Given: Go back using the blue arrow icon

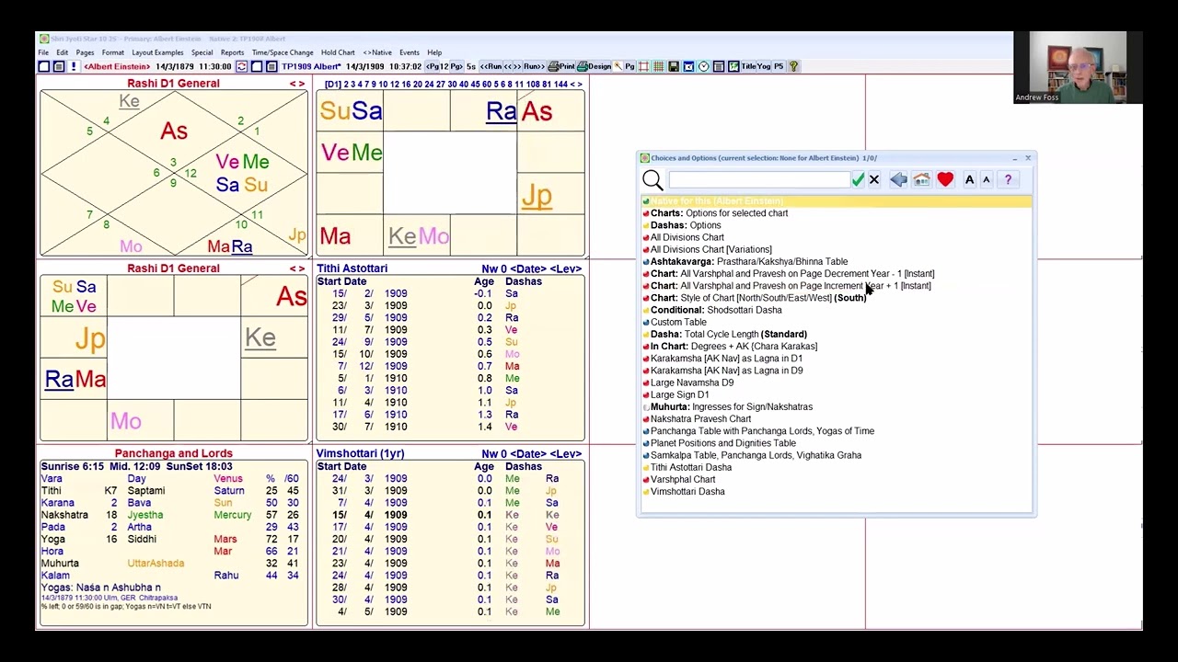Looking at the screenshot, I should pyautogui.click(x=899, y=180).
